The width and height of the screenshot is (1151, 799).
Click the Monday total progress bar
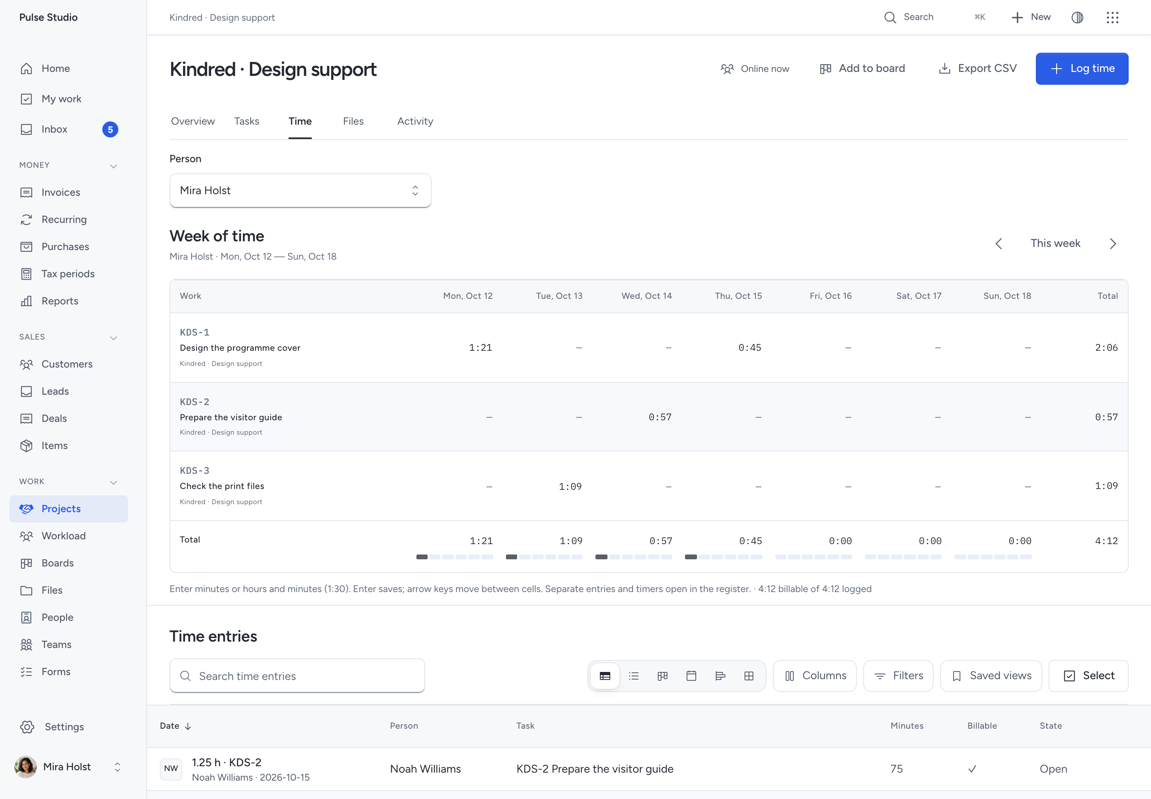[455, 557]
